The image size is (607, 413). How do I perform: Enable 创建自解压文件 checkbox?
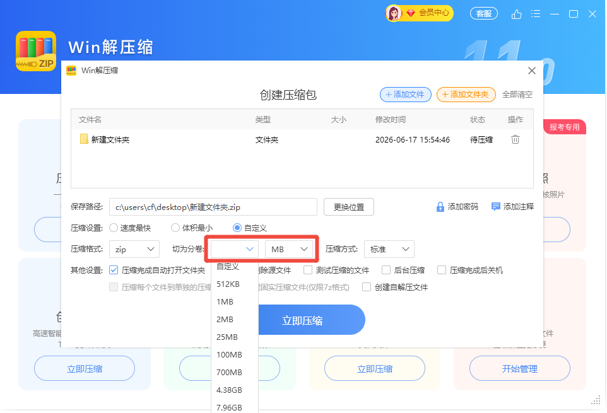click(366, 287)
